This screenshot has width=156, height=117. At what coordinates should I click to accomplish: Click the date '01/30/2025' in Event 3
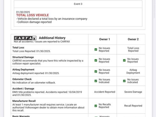pos(23,12)
